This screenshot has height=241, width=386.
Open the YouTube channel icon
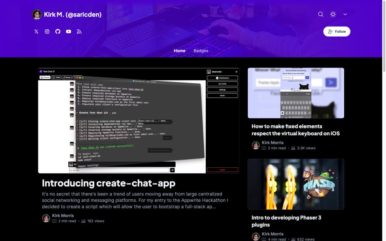pos(68,32)
